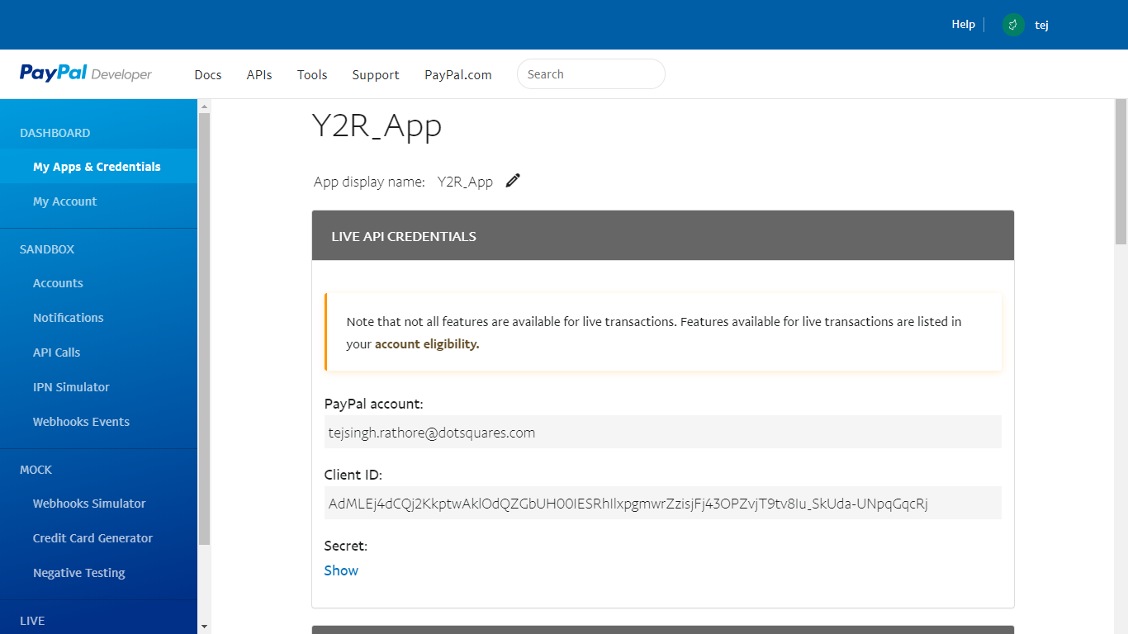Click the MOCK section heading
Viewport: 1128px width, 634px height.
[x=36, y=470]
